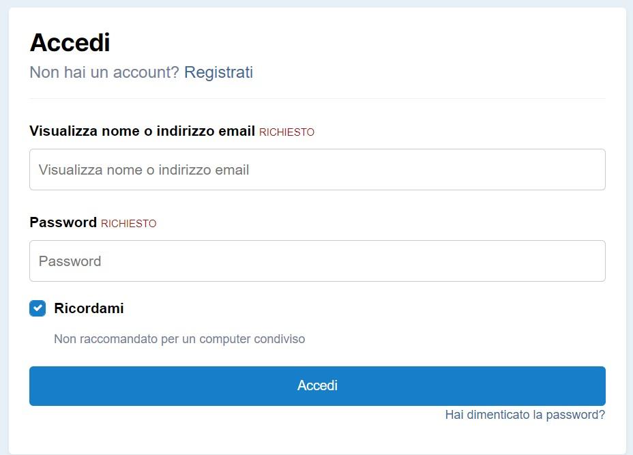Viewport: 633px width, 455px height.
Task: Open the Hai dimenticato la password link
Action: point(525,415)
